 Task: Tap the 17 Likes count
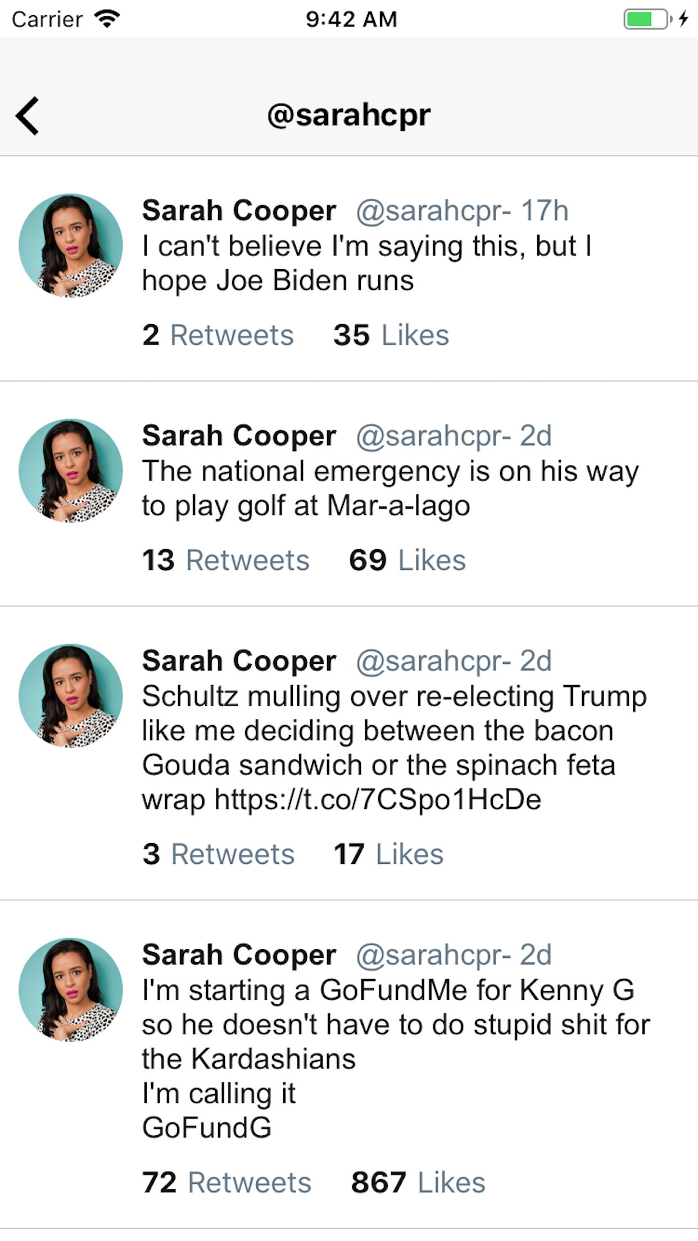coord(388,854)
